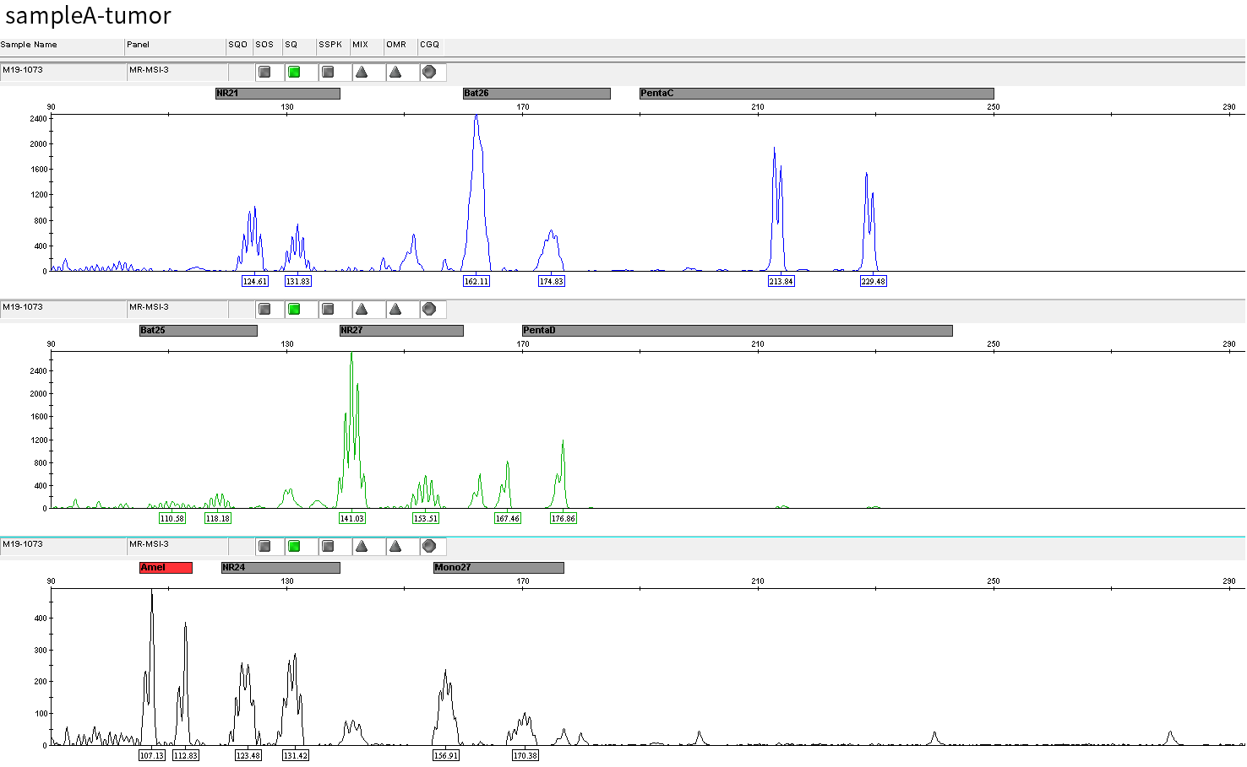Viewport: 1247px width, 767px height.
Task: Click the SSPK square icon above the NR21 panel
Action: tap(329, 73)
